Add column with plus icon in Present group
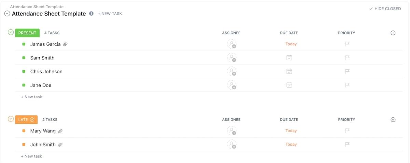The image size is (410, 163). (393, 33)
